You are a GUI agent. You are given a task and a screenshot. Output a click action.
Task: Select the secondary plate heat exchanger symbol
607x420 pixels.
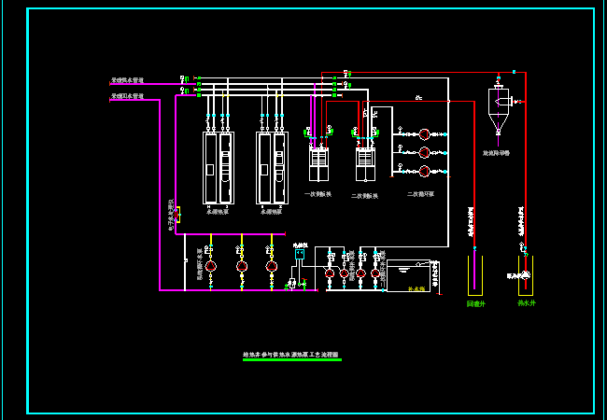(364, 164)
